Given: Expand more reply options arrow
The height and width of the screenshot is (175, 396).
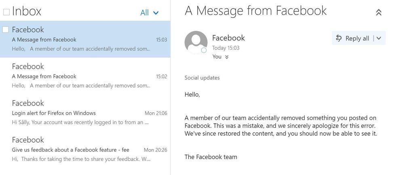Looking at the screenshot, I should pos(379,38).
